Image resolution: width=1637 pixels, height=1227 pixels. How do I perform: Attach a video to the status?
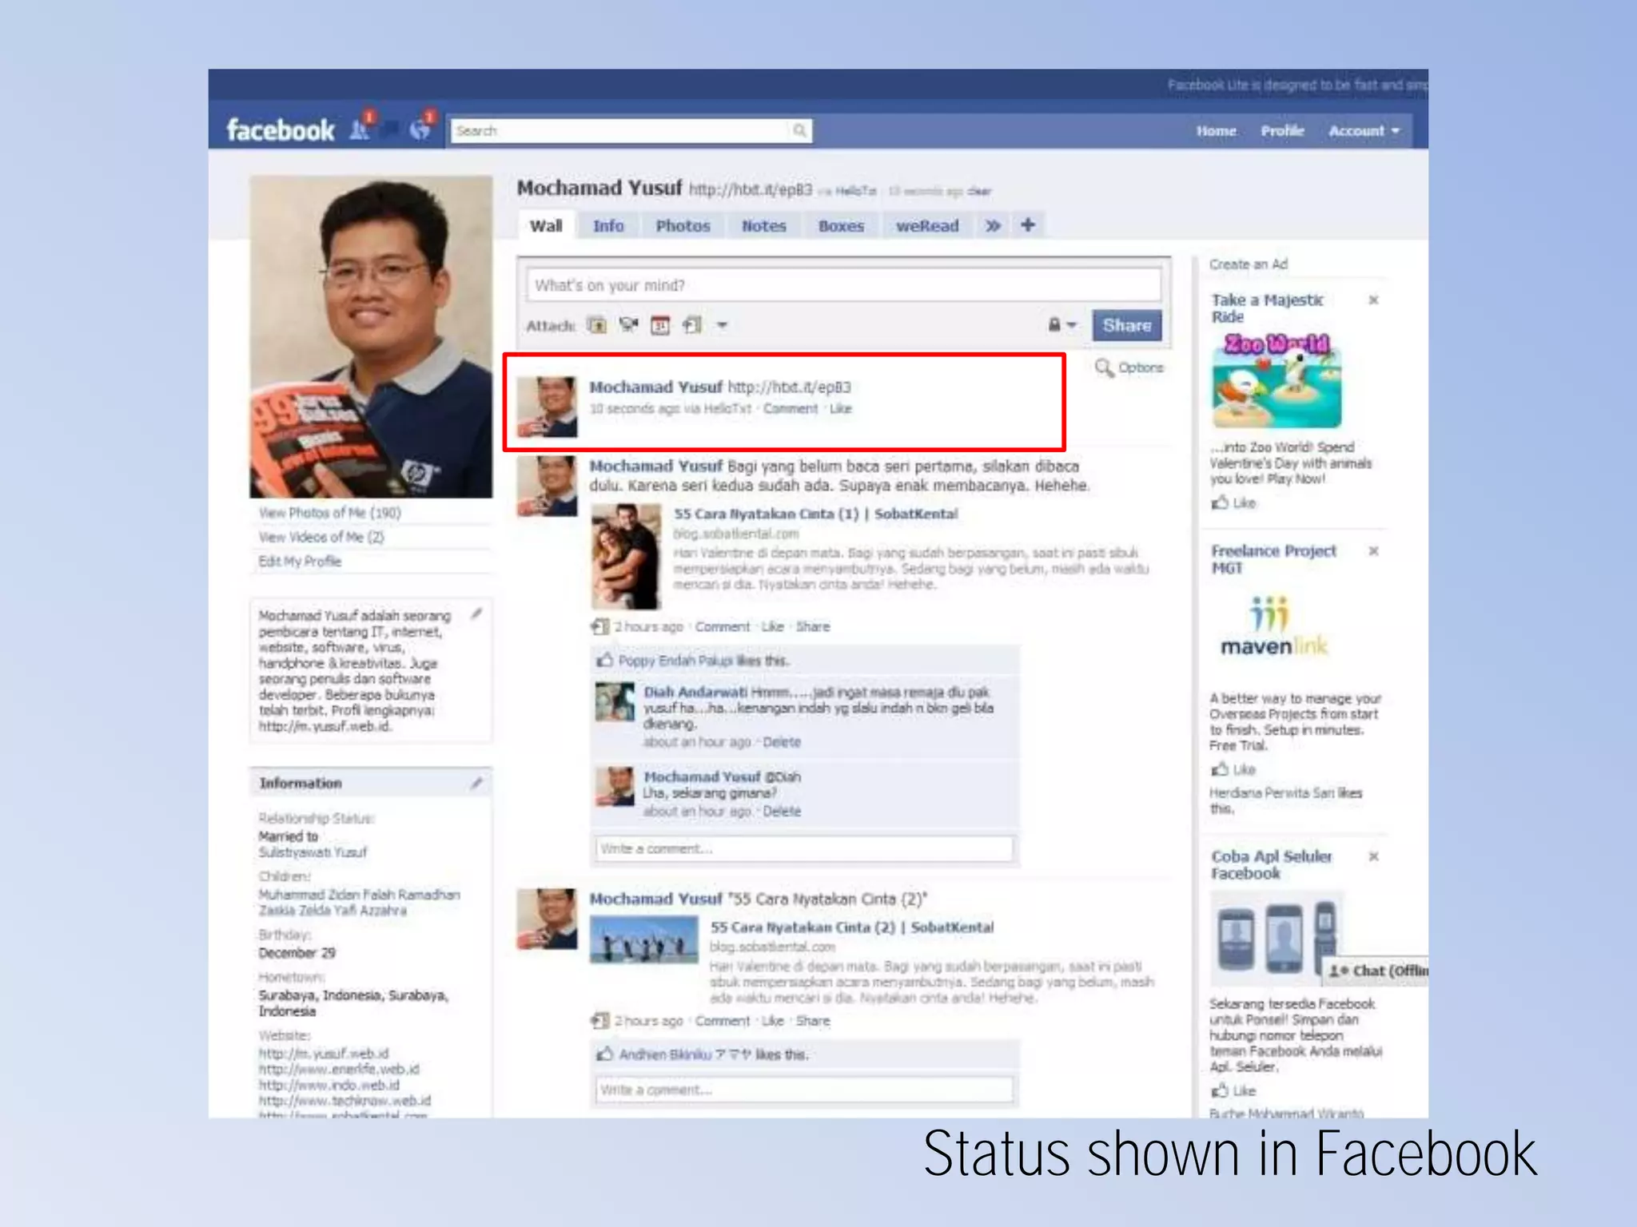coord(629,325)
